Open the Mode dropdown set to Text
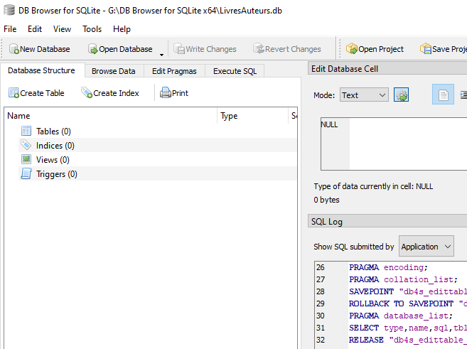 coord(364,95)
